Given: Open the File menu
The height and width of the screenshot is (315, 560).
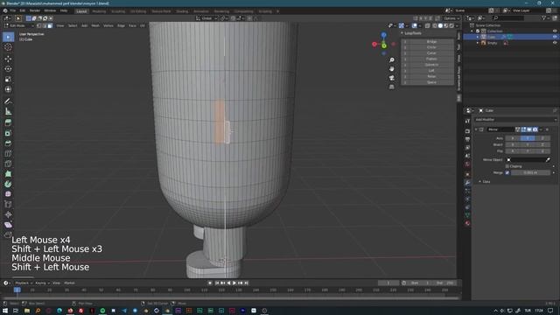Looking at the screenshot, I should click(x=13, y=10).
